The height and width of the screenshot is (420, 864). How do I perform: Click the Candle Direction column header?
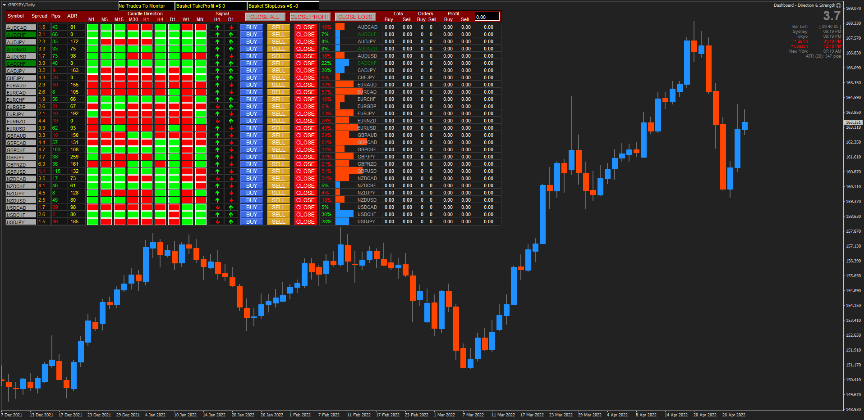point(145,14)
